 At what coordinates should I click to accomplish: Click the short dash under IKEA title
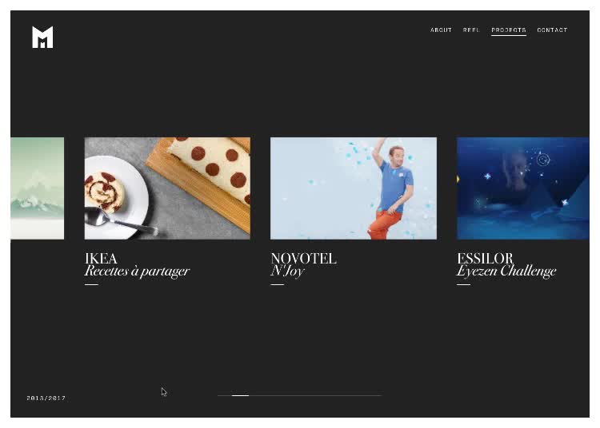tap(91, 284)
